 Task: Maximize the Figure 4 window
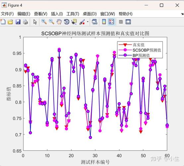(161, 5)
